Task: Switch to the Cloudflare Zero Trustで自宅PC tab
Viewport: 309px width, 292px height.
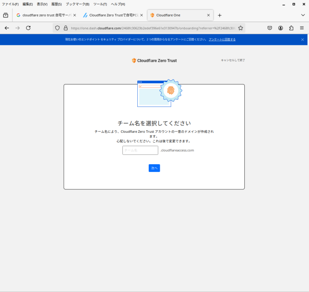Action: click(x=113, y=15)
